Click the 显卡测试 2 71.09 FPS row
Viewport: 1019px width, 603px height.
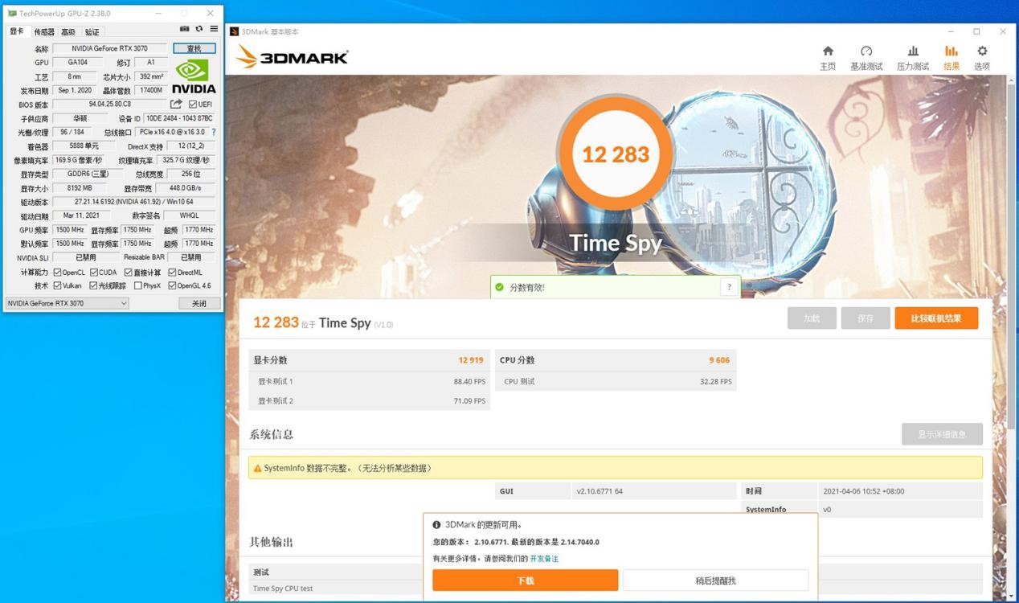point(369,401)
